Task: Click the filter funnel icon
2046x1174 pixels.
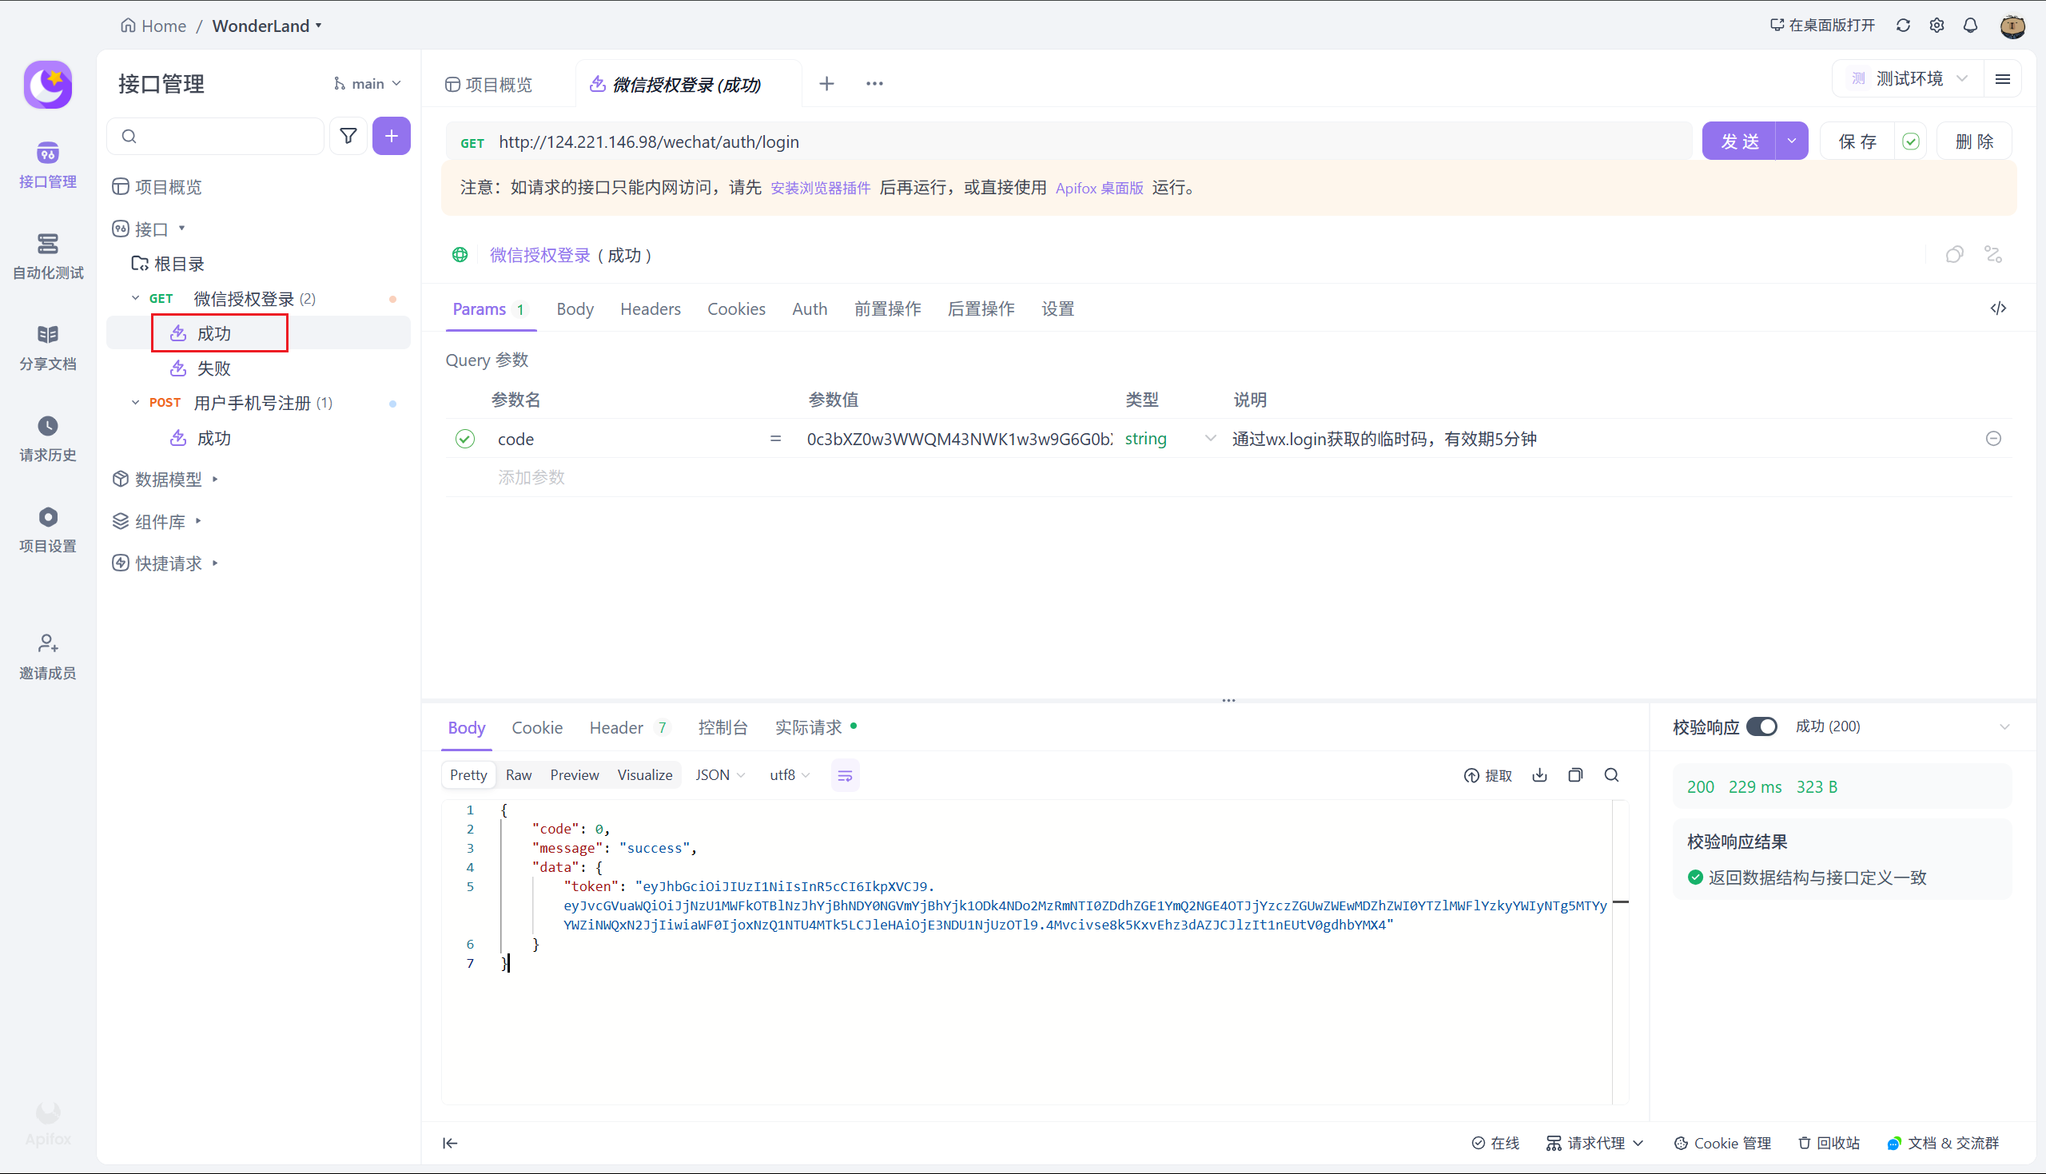Action: click(348, 137)
